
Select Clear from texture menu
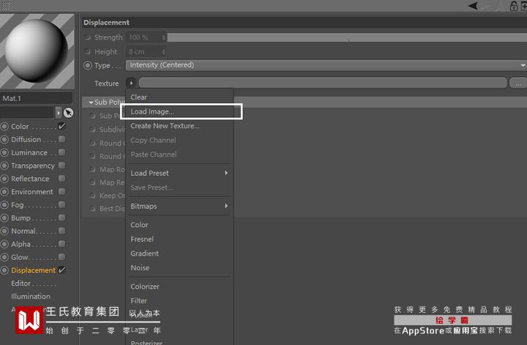tap(139, 97)
